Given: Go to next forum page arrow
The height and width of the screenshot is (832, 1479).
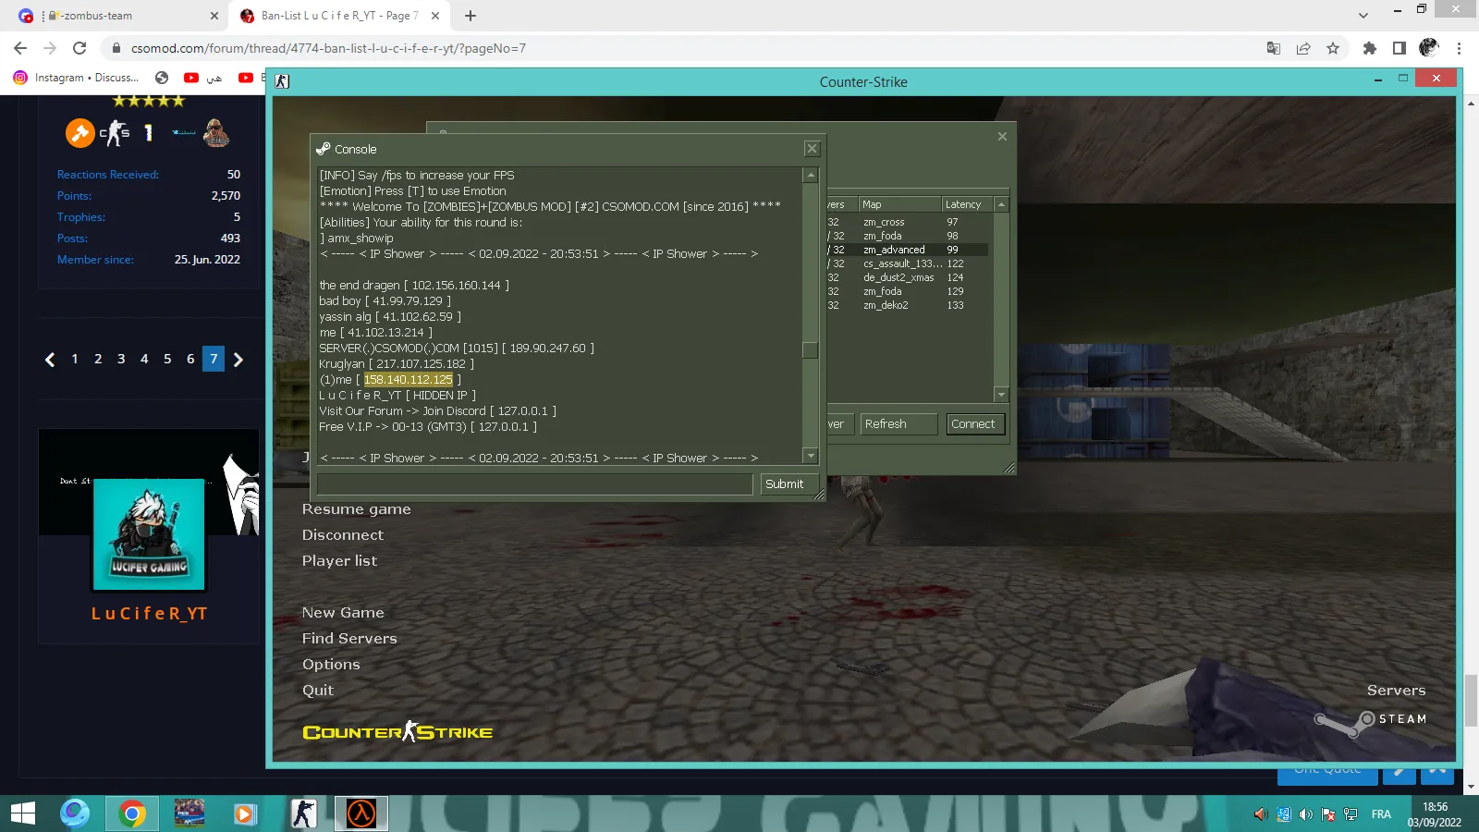Looking at the screenshot, I should pos(238,360).
